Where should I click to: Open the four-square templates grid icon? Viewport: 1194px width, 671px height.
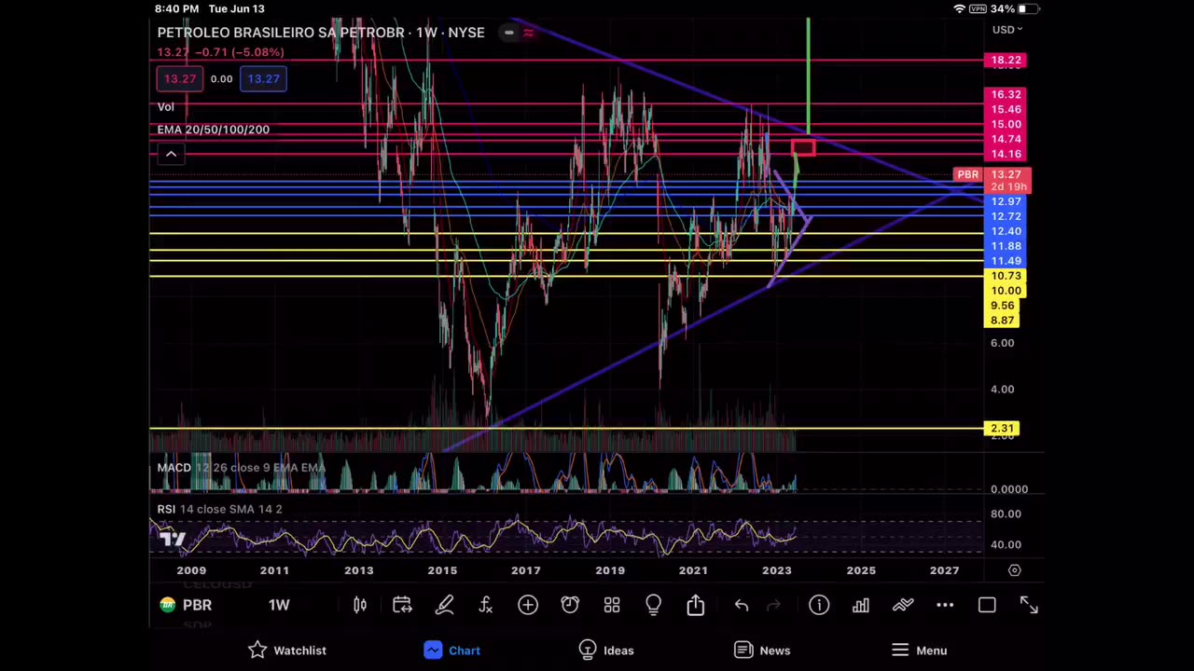pos(612,606)
